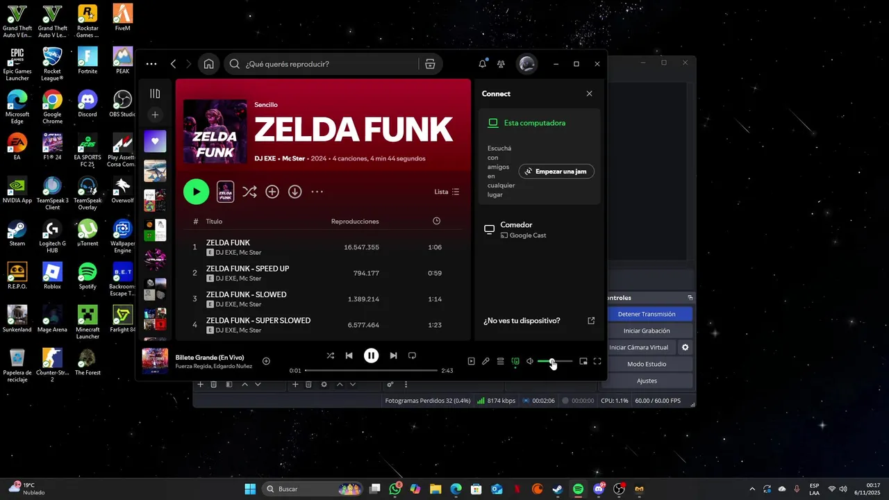
Task: Open the Billete Grande (En Vivo) song title
Action: [x=210, y=357]
